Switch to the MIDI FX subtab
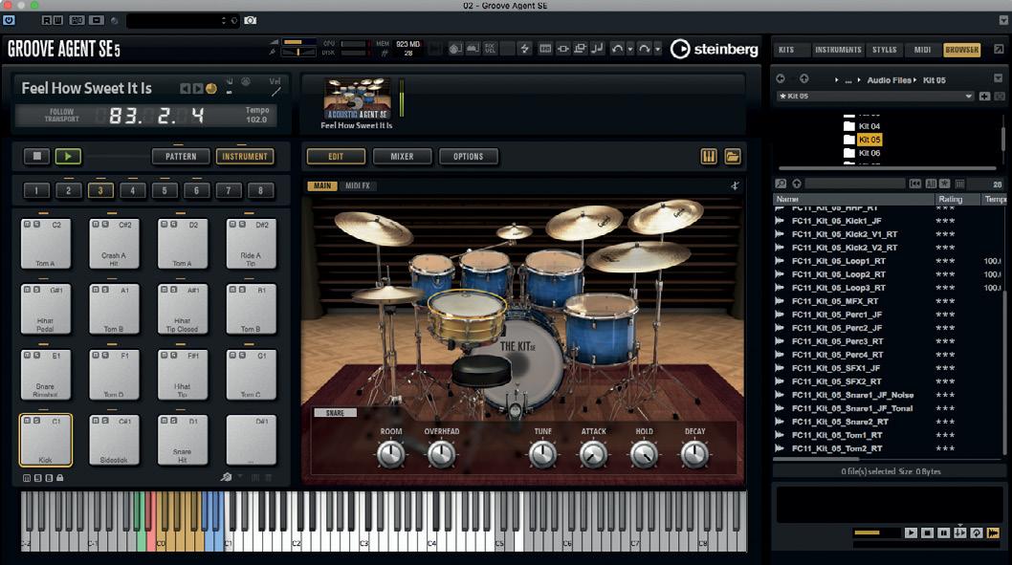The width and height of the screenshot is (1012, 565). point(358,185)
